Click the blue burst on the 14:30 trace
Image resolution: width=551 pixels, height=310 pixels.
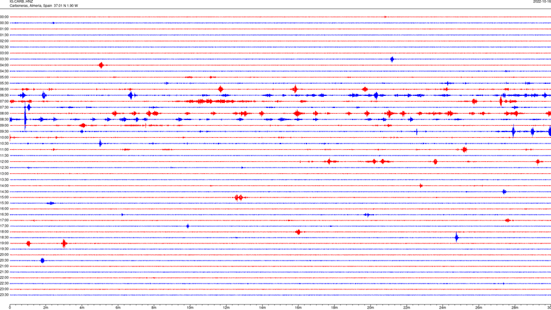pos(505,192)
